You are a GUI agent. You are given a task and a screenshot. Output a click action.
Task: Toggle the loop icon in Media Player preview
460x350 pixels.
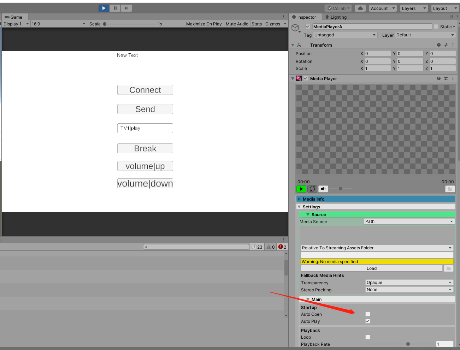click(312, 189)
